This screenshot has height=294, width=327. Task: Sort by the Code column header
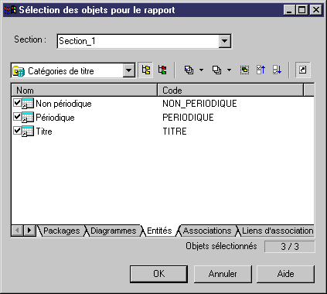pyautogui.click(x=230, y=91)
